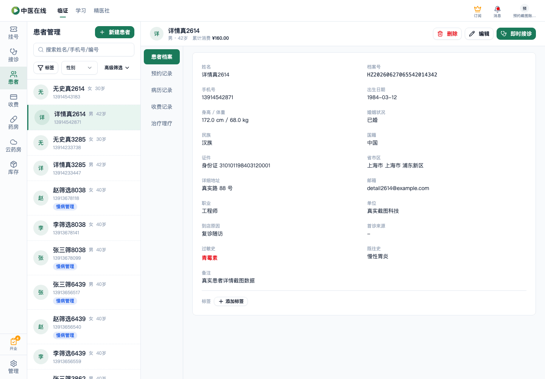Open 管理 settings gear in sidebar
Image resolution: width=545 pixels, height=379 pixels.
point(13,367)
